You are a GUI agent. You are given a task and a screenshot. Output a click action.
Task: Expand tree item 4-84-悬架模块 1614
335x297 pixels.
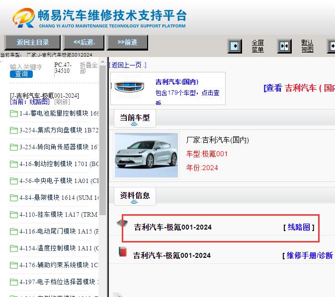pos(59,197)
